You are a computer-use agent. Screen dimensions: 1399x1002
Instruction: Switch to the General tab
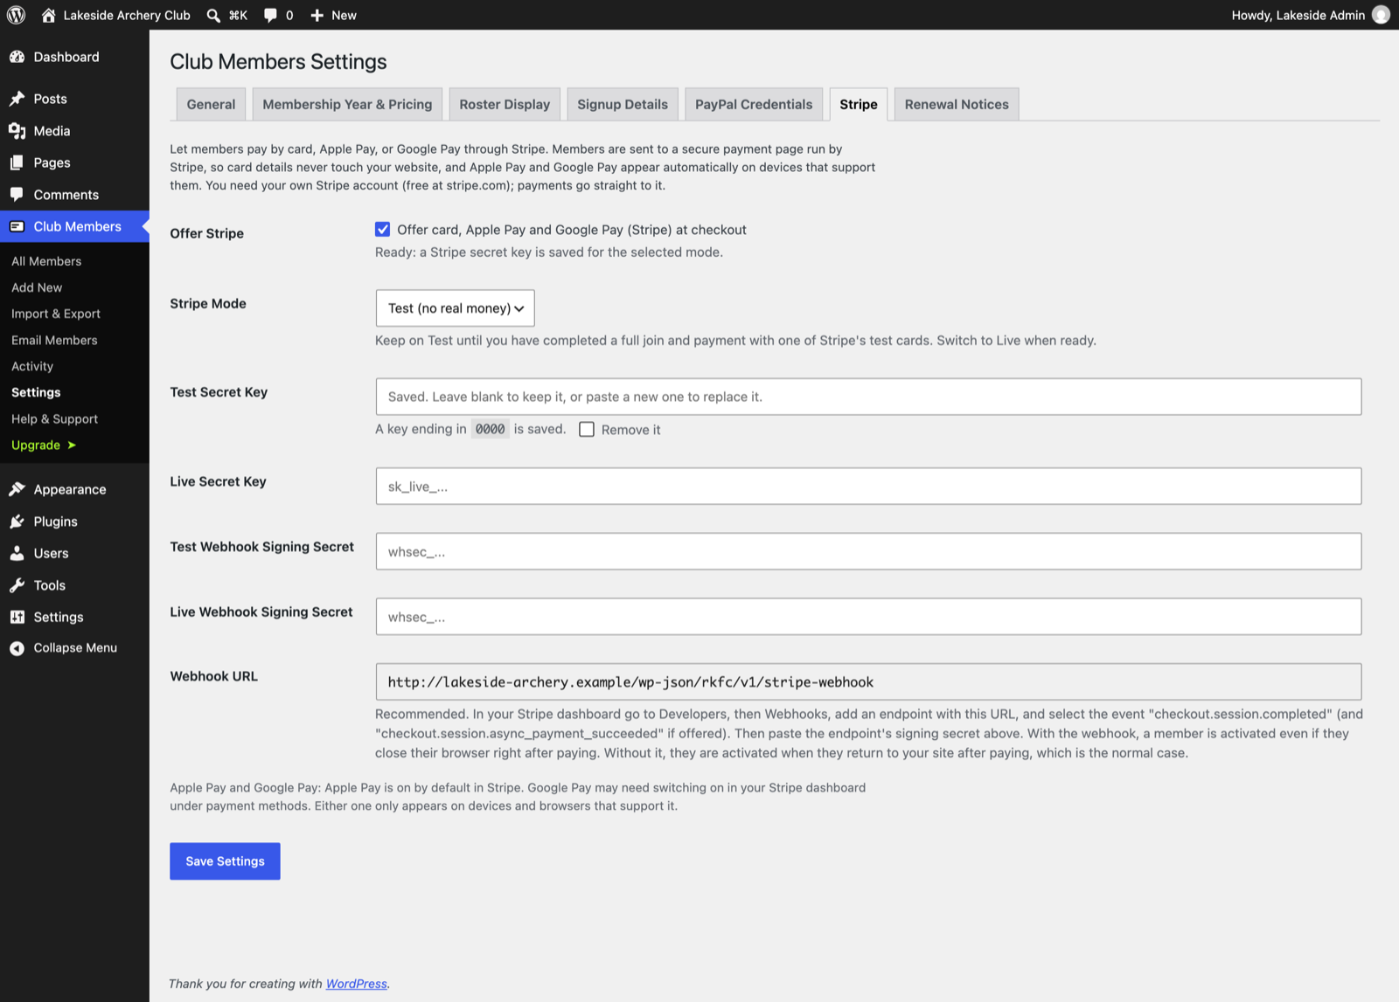tap(211, 104)
